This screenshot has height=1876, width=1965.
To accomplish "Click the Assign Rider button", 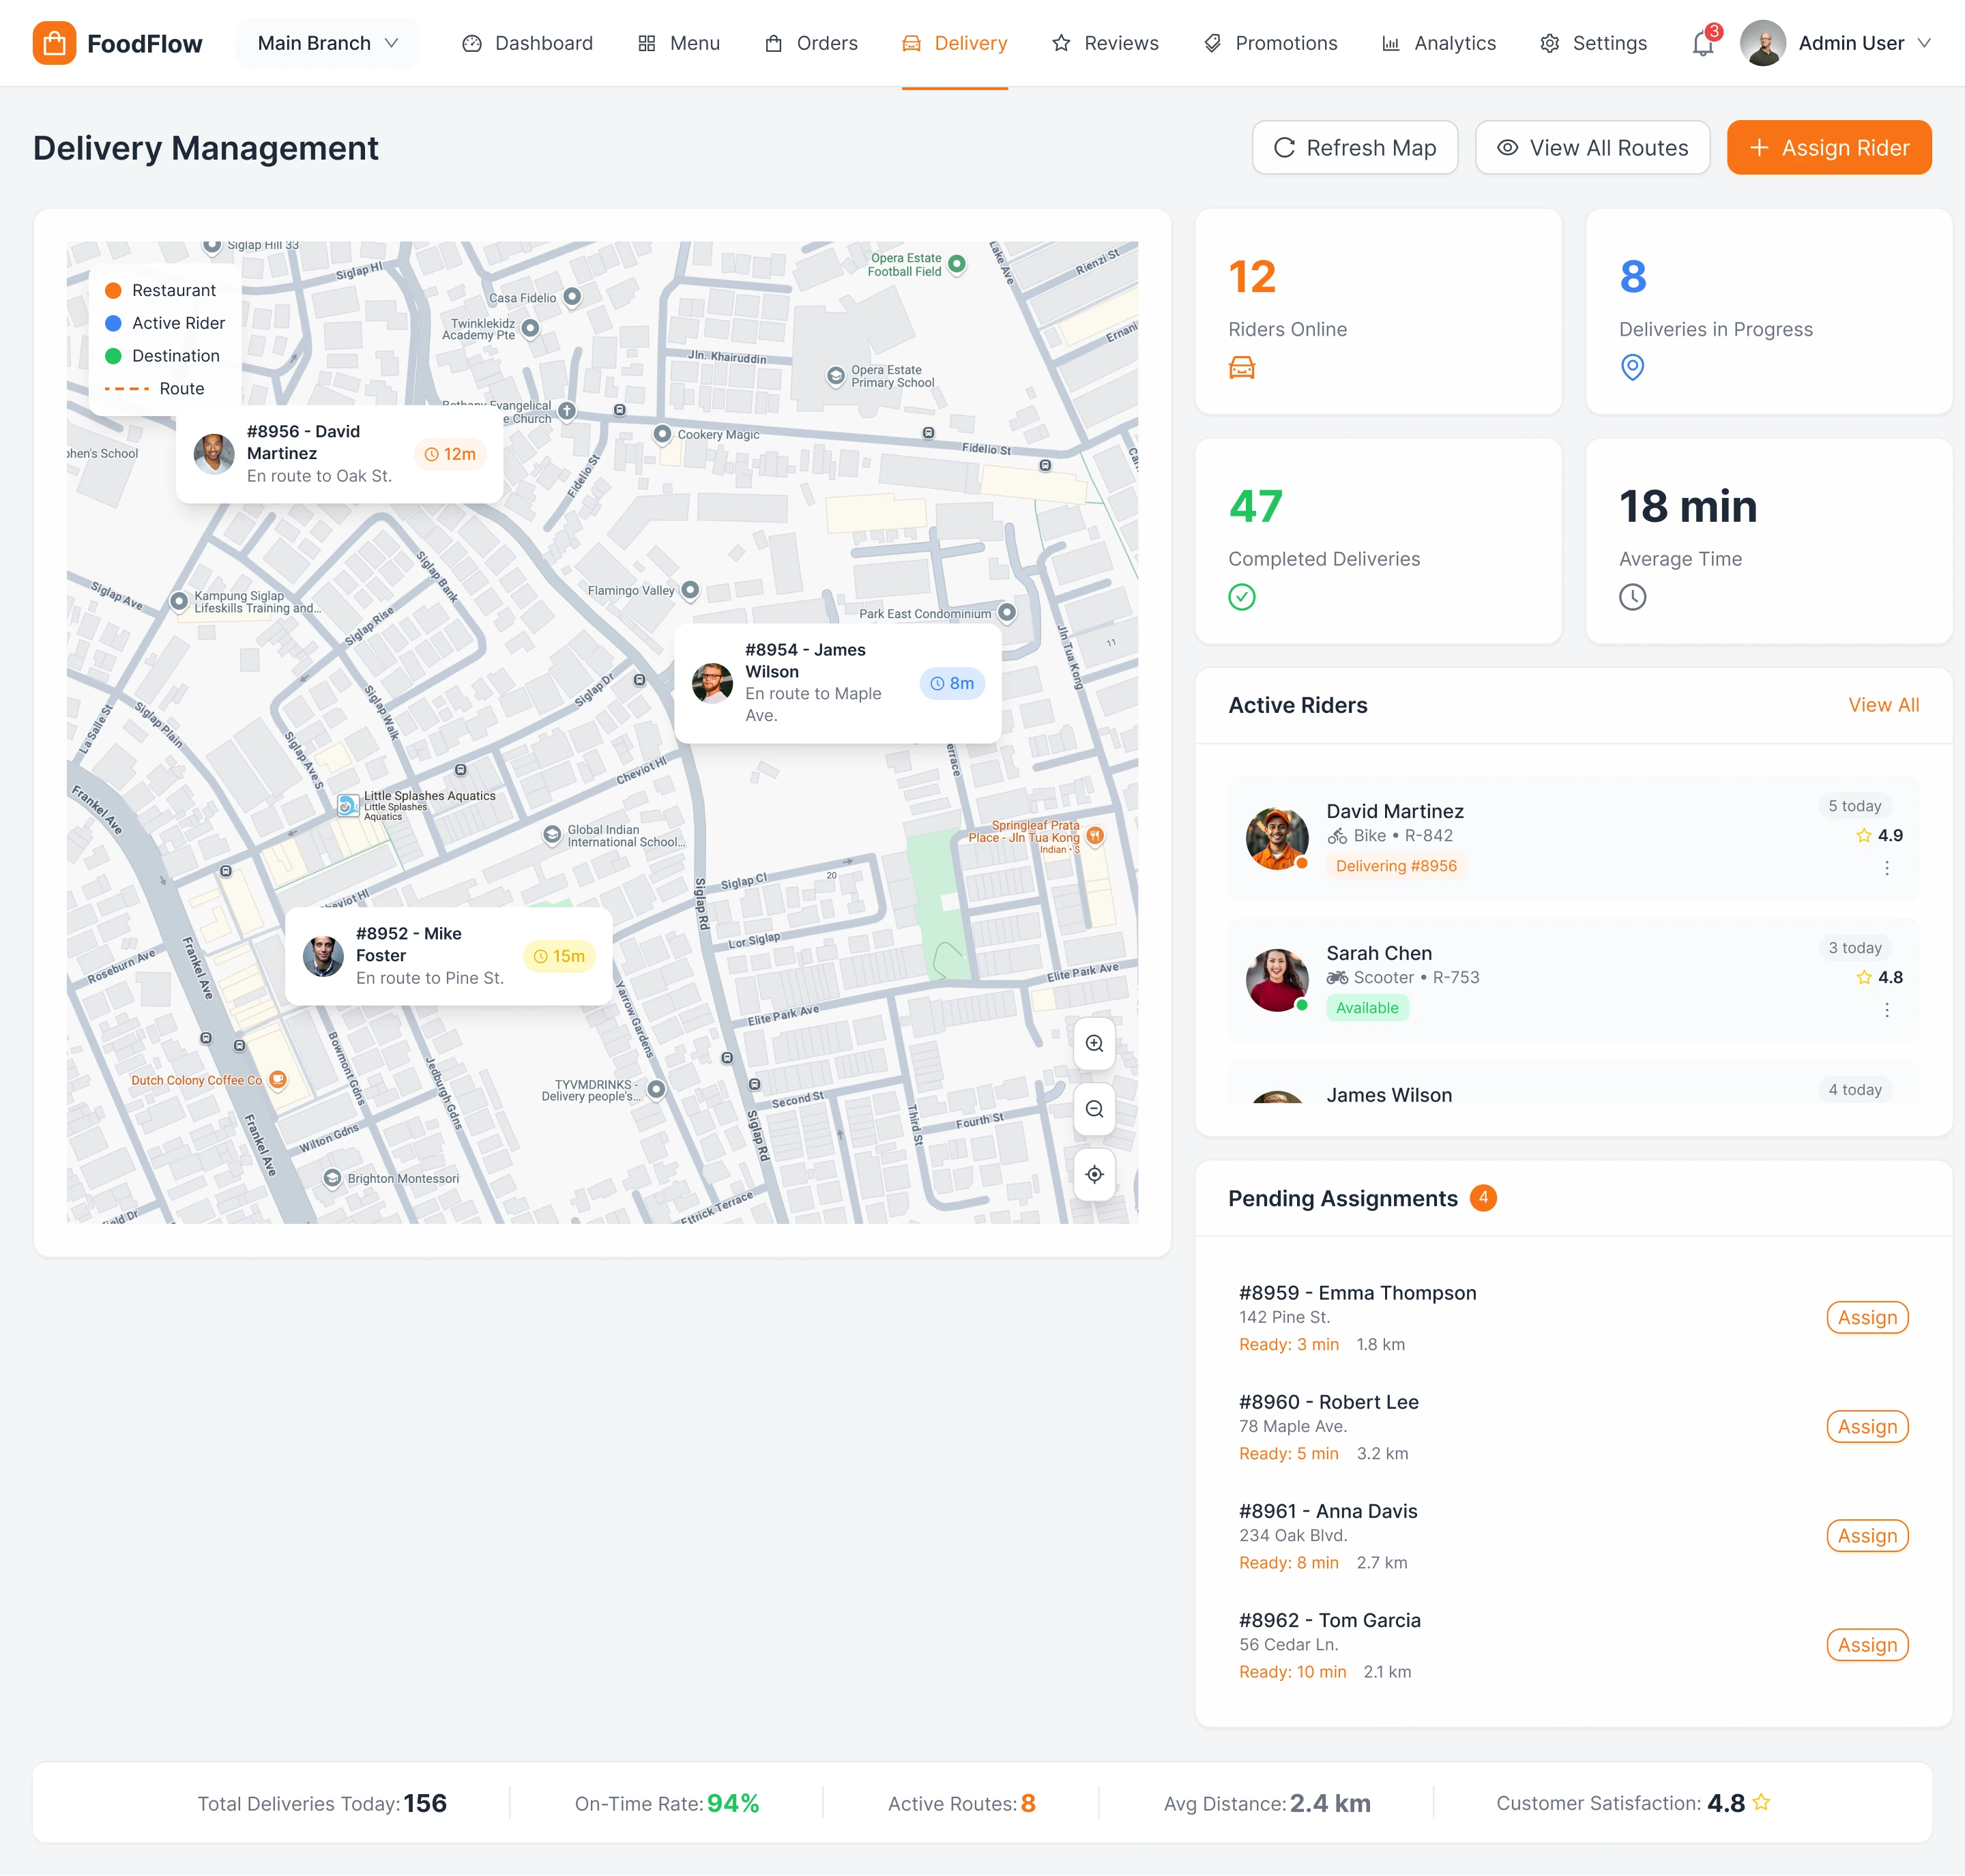I will coord(1828,148).
